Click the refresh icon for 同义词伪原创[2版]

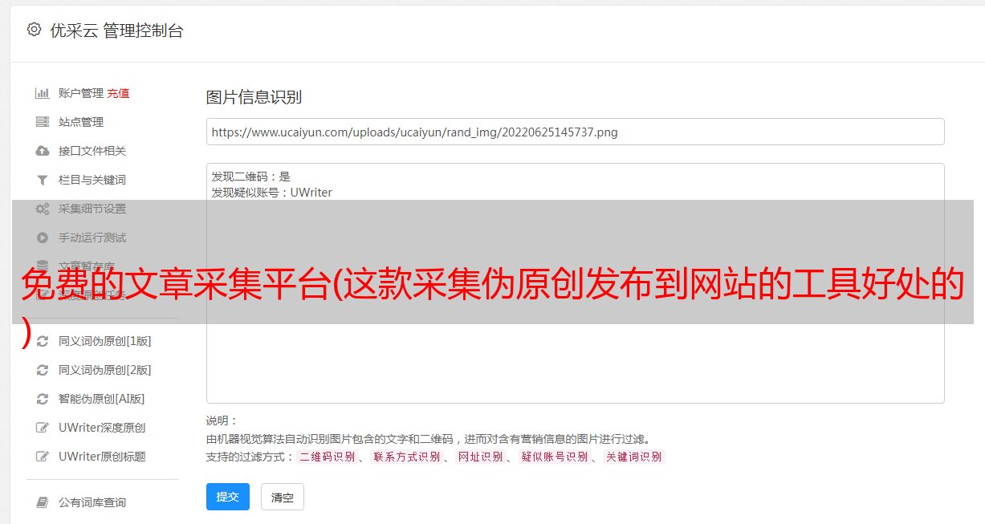[x=43, y=370]
